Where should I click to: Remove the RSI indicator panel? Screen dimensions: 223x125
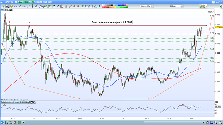tap(34, 102)
